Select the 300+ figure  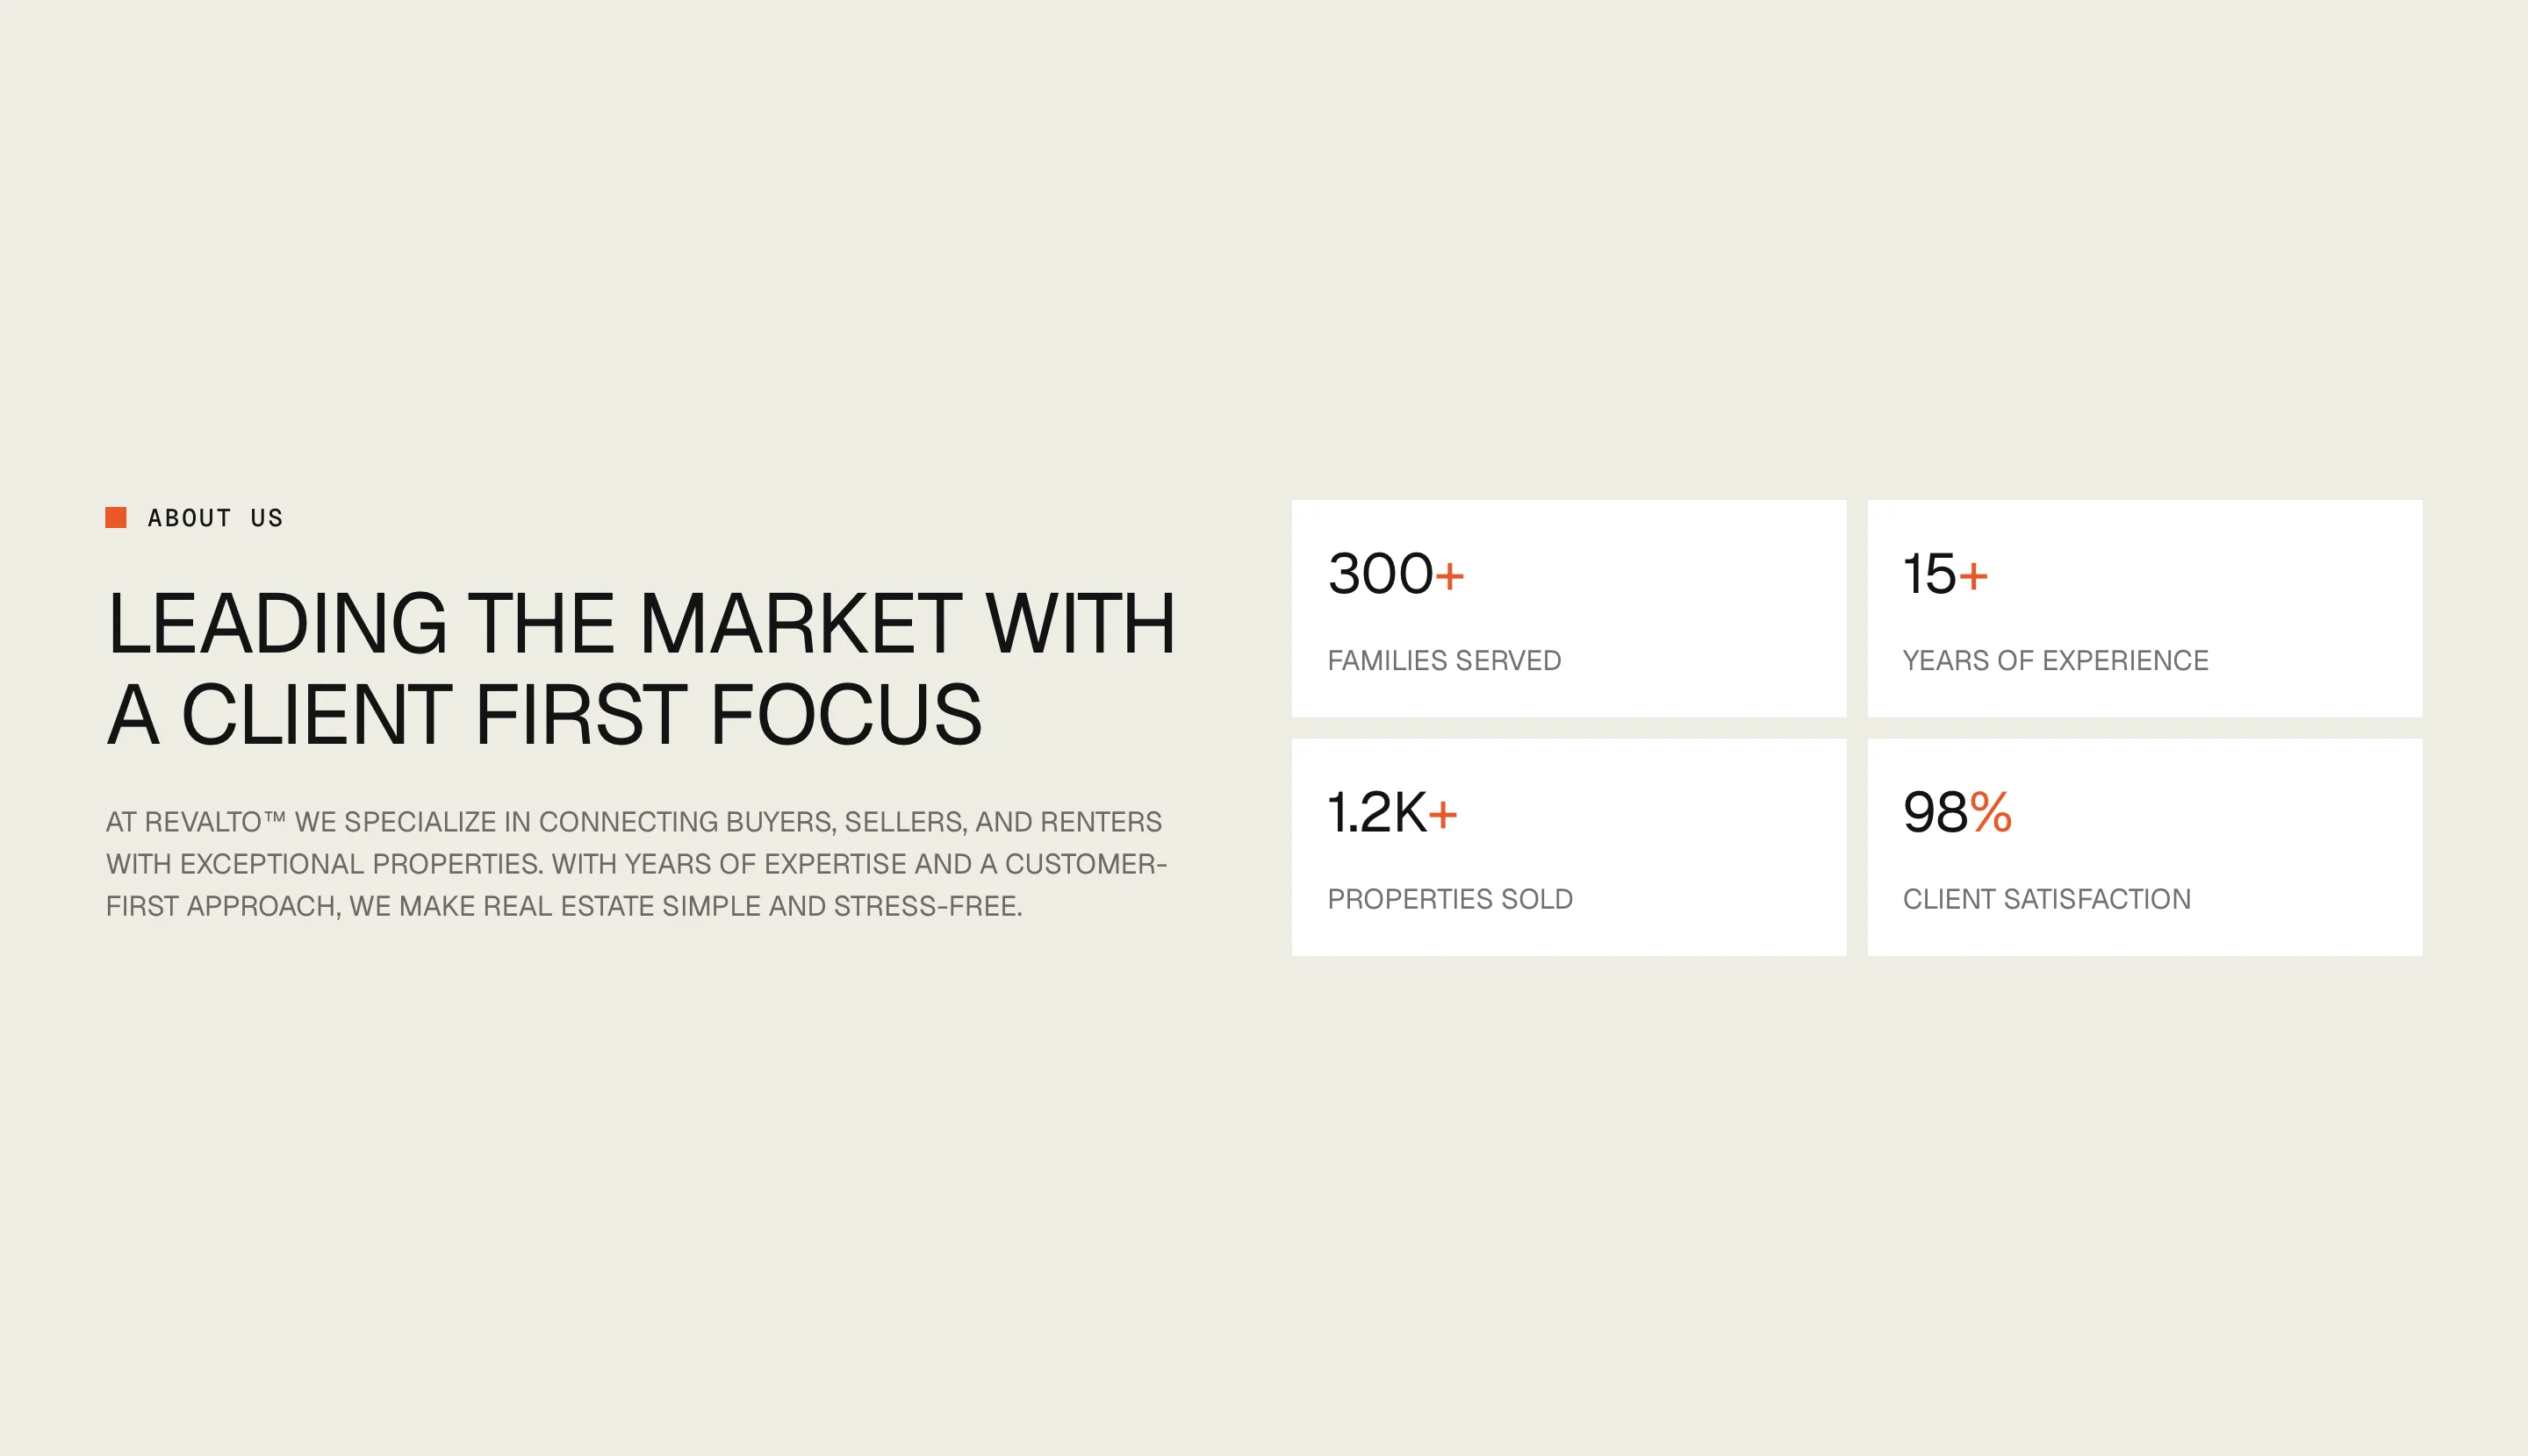click(1396, 574)
